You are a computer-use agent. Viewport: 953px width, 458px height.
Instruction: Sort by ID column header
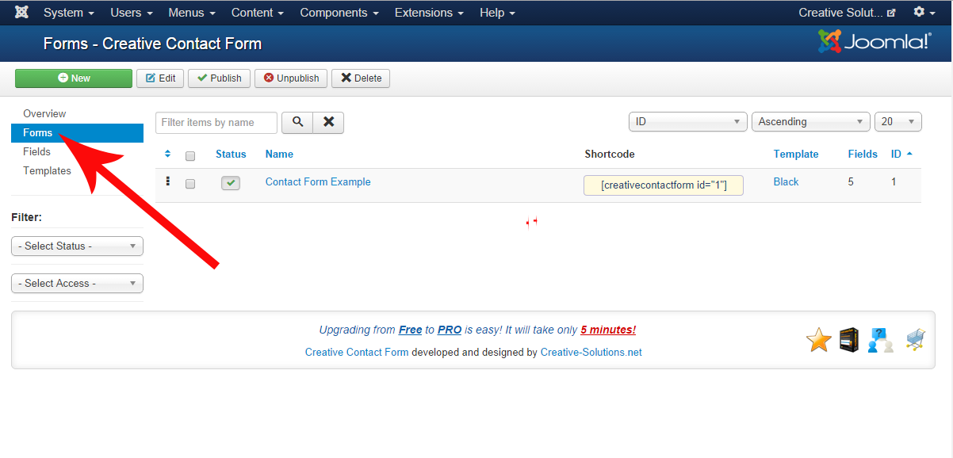click(901, 155)
